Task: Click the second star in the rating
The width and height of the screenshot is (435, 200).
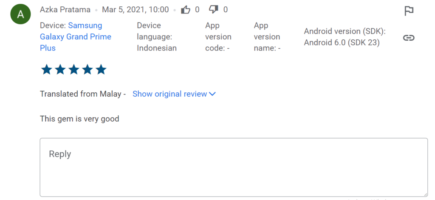Action: coord(60,69)
